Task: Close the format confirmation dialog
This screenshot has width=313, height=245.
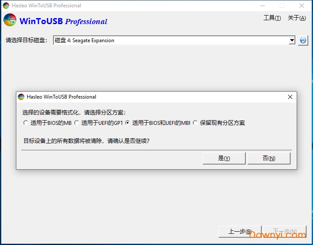Action: pyautogui.click(x=290, y=97)
